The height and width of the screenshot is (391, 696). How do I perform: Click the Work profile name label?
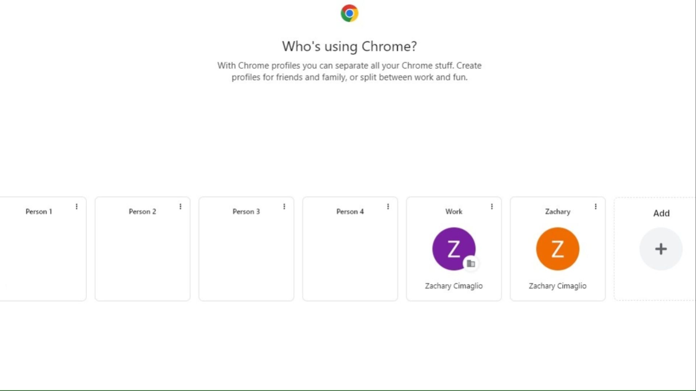point(454,211)
